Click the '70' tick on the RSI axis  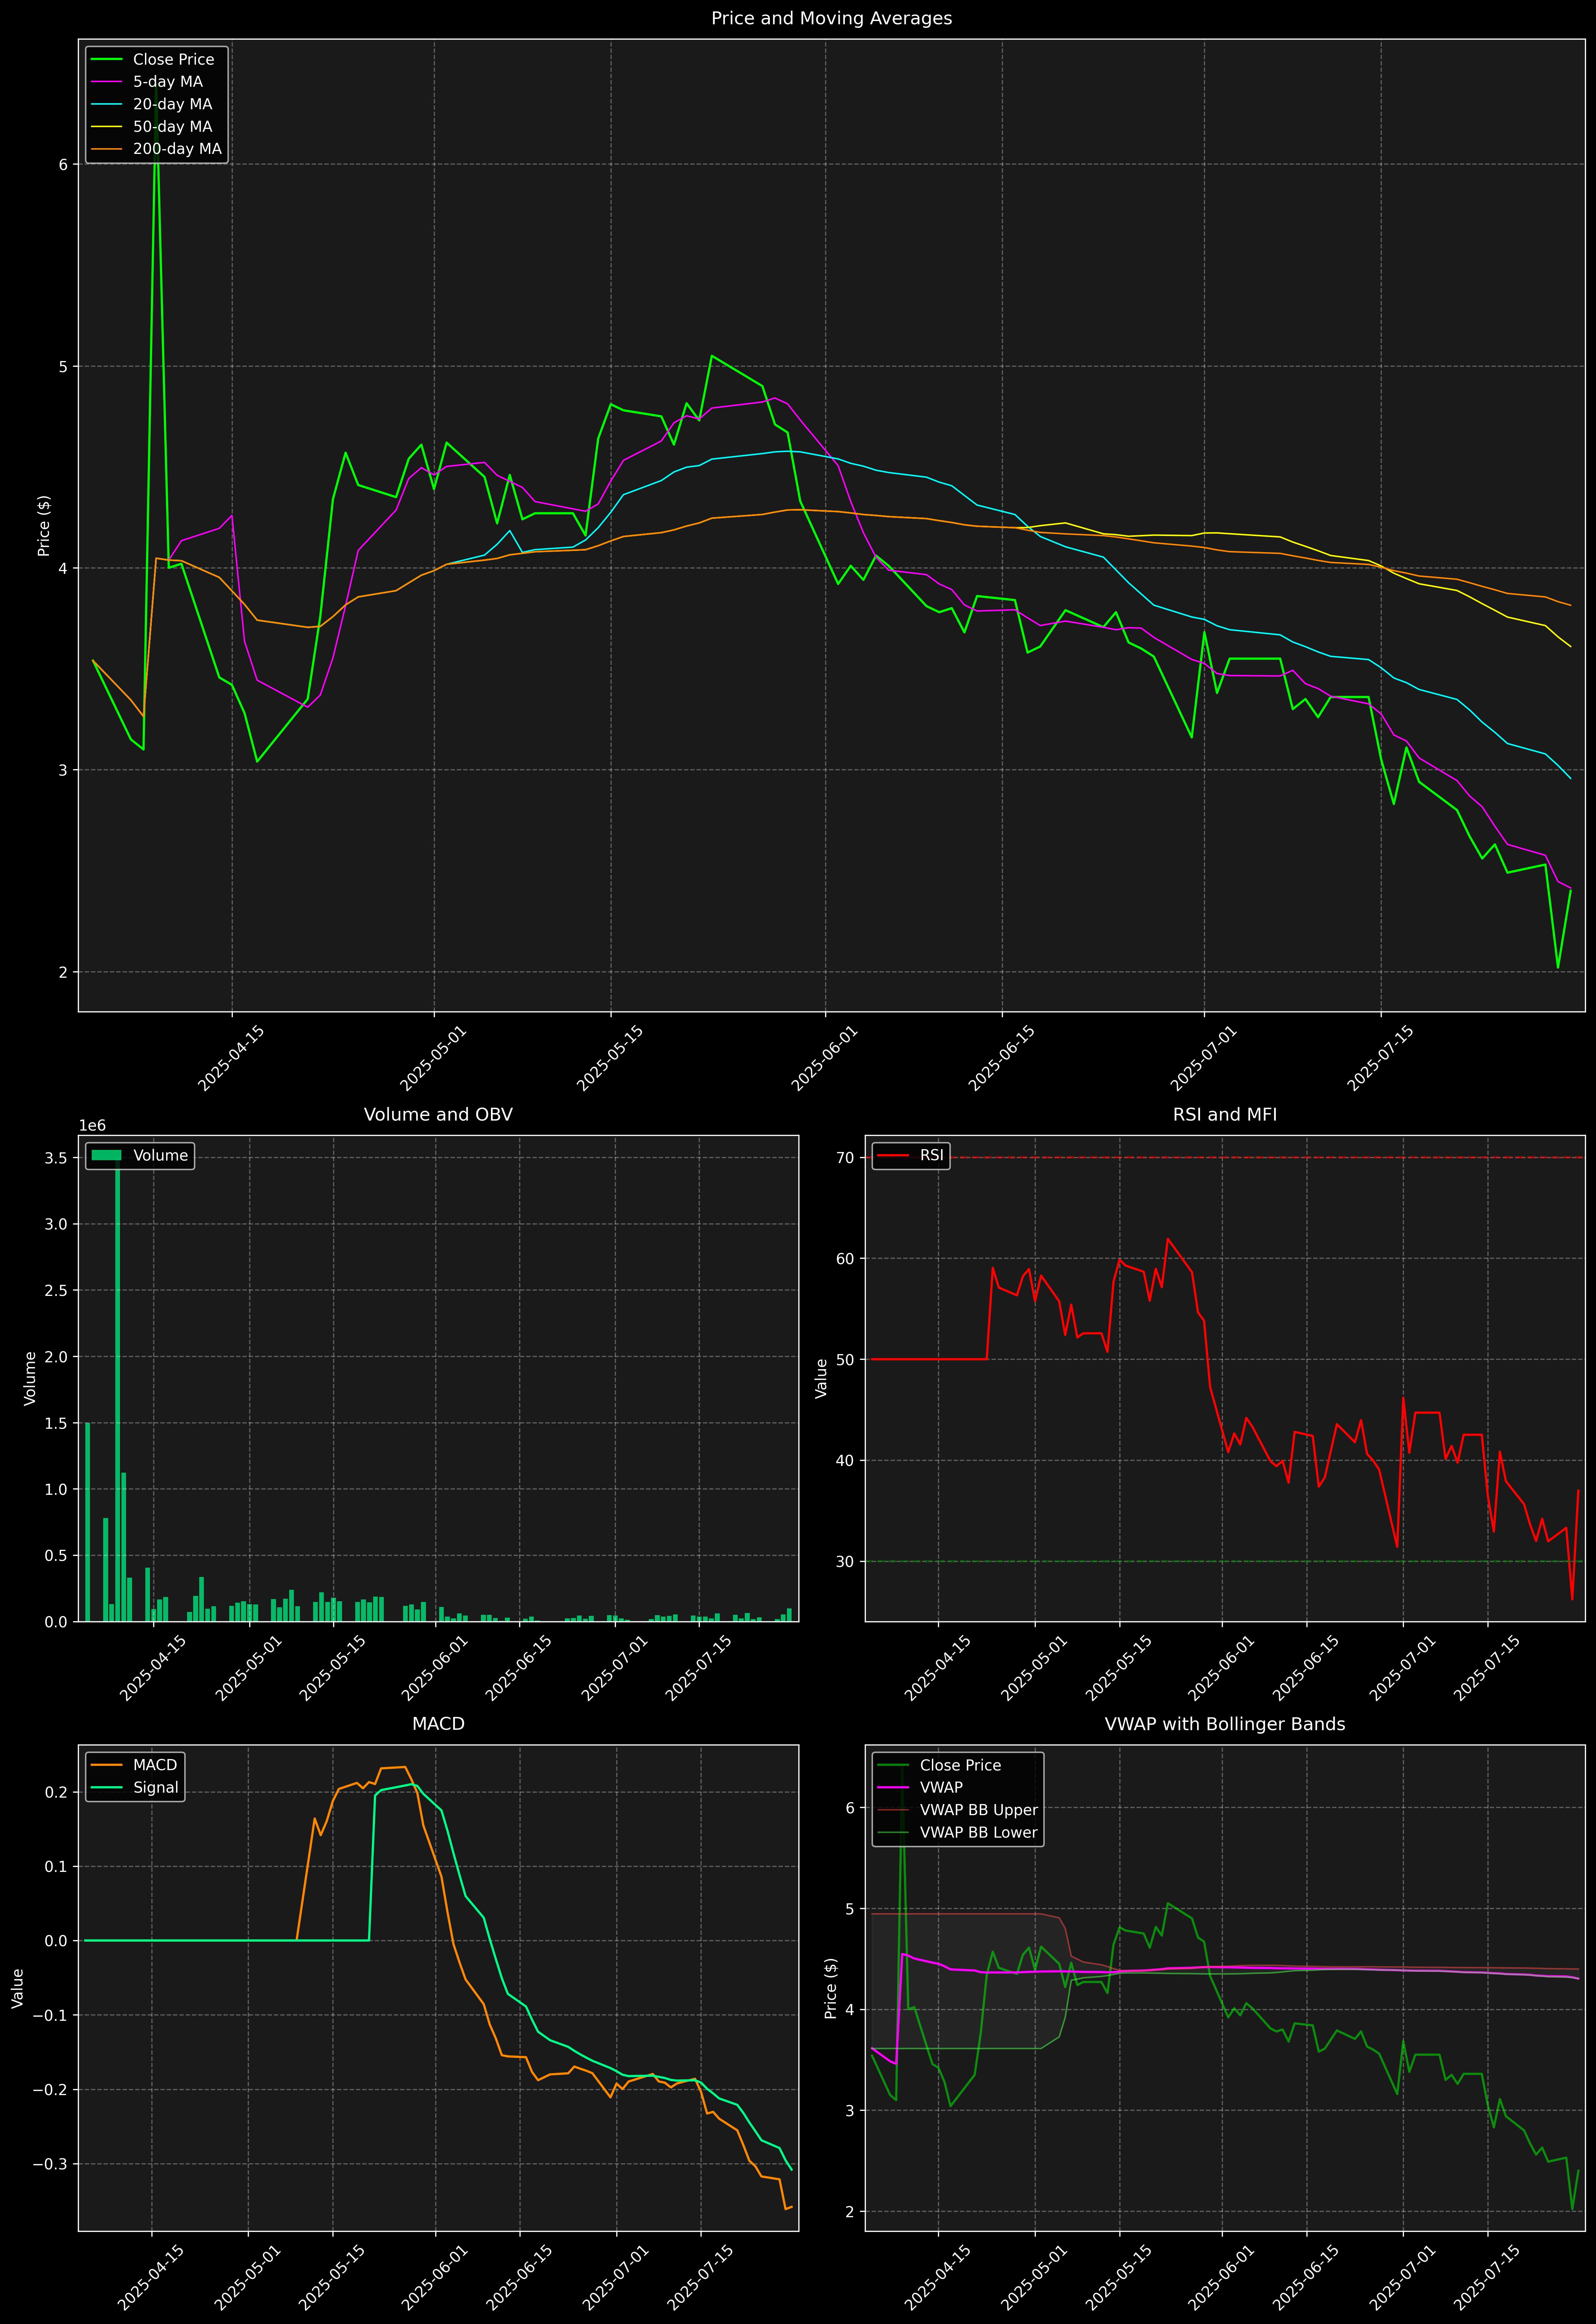pyautogui.click(x=846, y=1158)
